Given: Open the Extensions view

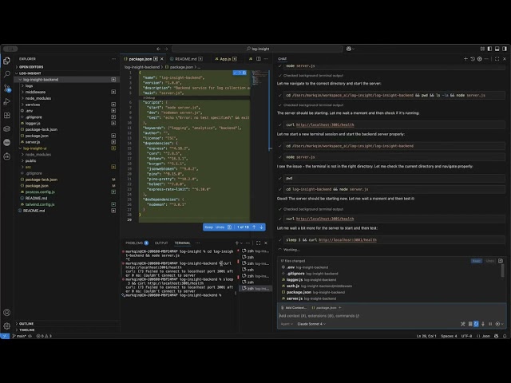Looking at the screenshot, I should [6, 116].
